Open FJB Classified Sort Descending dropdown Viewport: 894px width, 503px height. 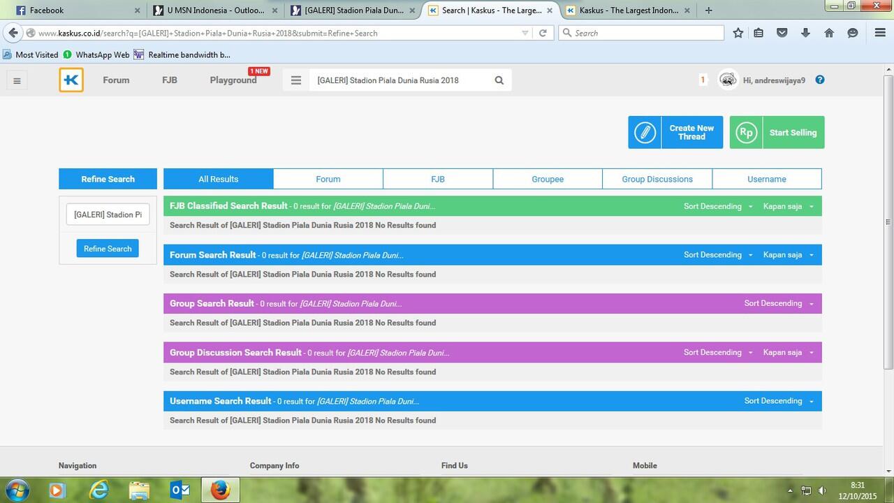[718, 206]
